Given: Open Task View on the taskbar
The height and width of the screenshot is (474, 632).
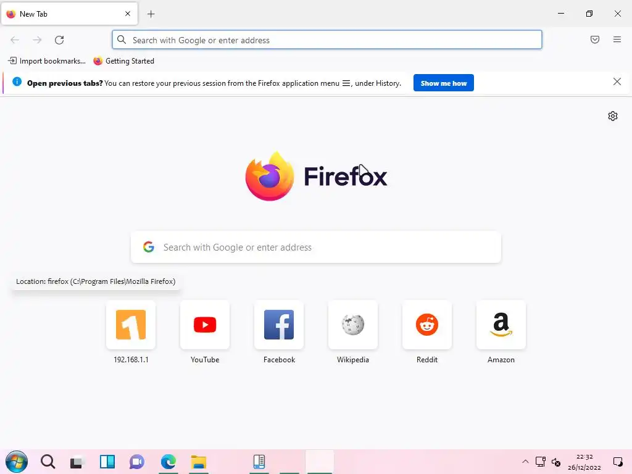Looking at the screenshot, I should (x=76, y=462).
